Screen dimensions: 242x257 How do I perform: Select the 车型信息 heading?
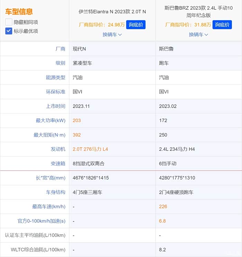coord(19,12)
